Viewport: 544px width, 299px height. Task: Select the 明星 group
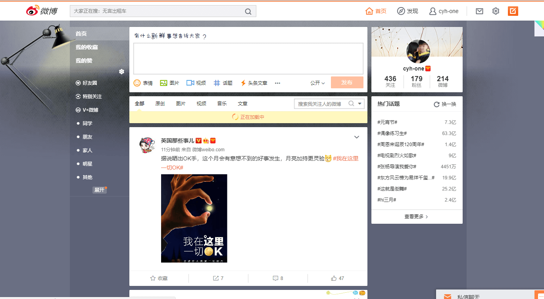point(87,164)
